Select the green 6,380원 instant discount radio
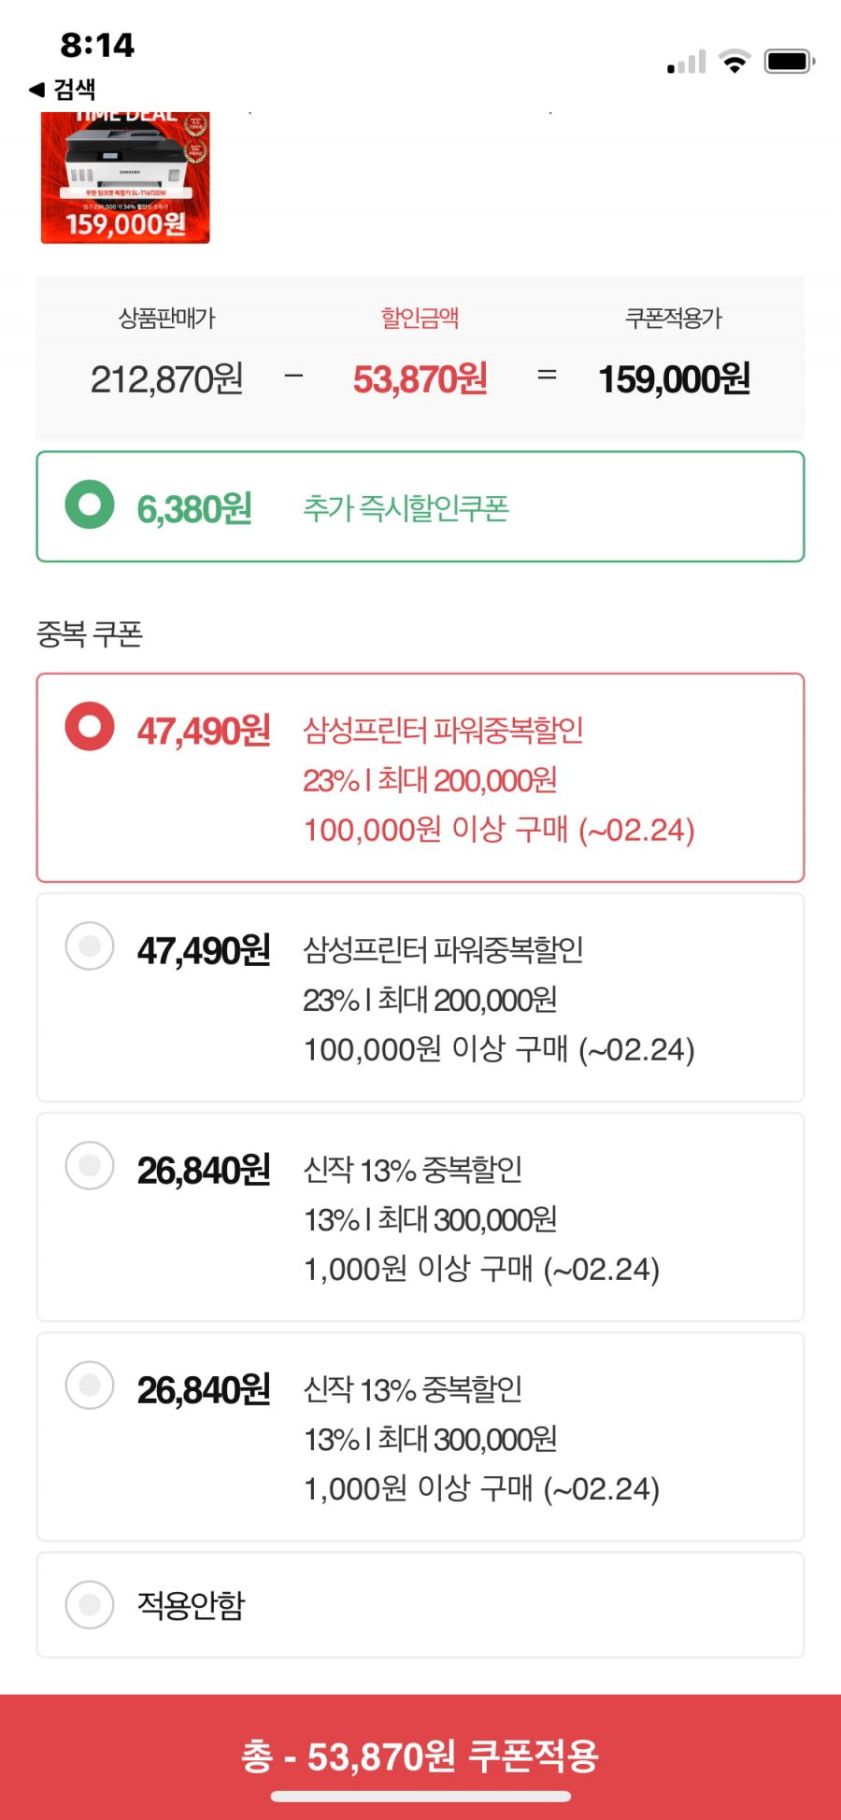This screenshot has height=1820, width=841. [90, 505]
